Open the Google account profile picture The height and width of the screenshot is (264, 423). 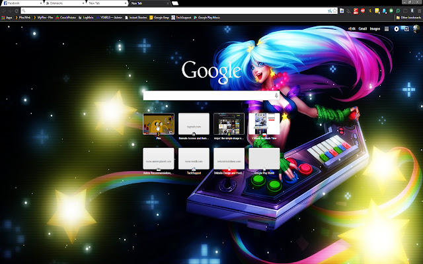(416, 29)
